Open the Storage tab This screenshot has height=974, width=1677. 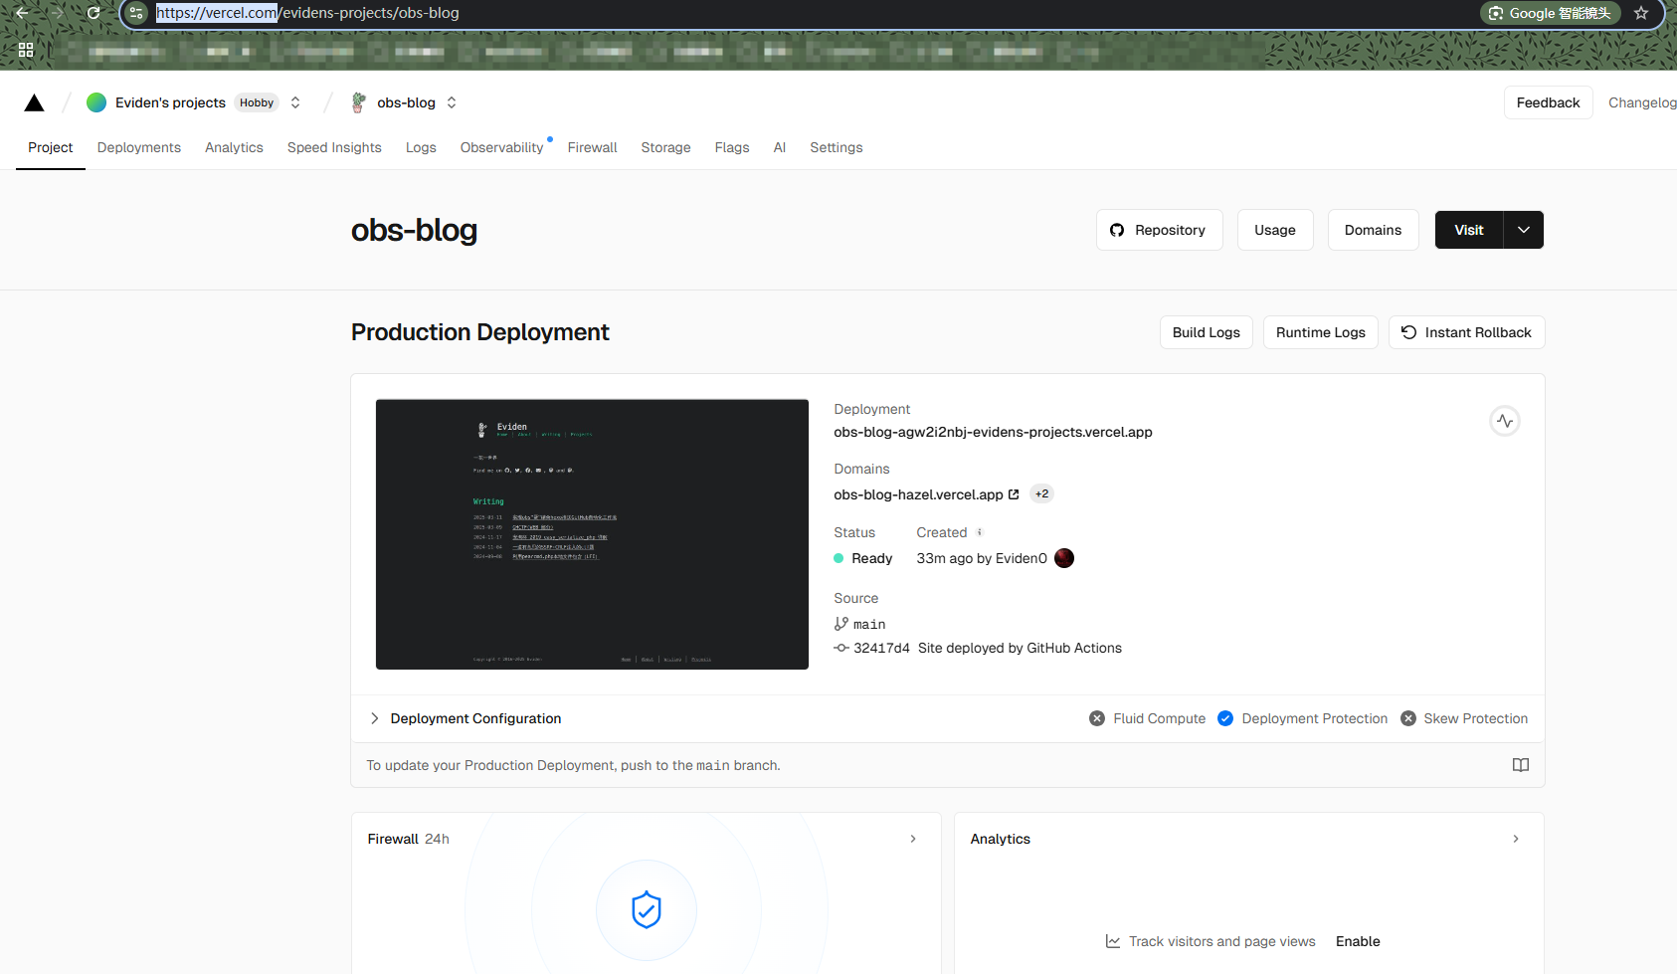(x=665, y=147)
